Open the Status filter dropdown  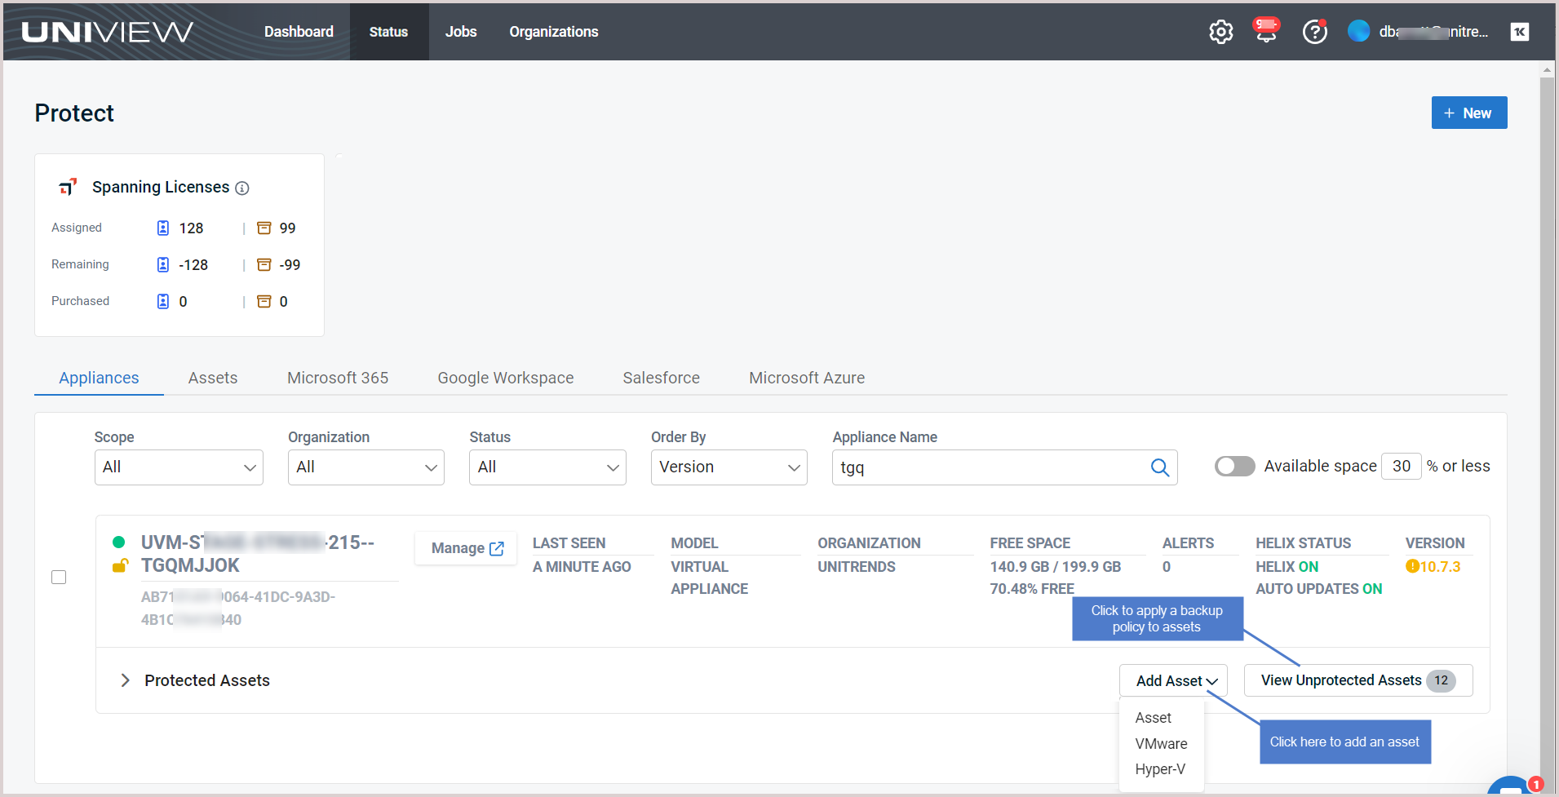tap(547, 467)
